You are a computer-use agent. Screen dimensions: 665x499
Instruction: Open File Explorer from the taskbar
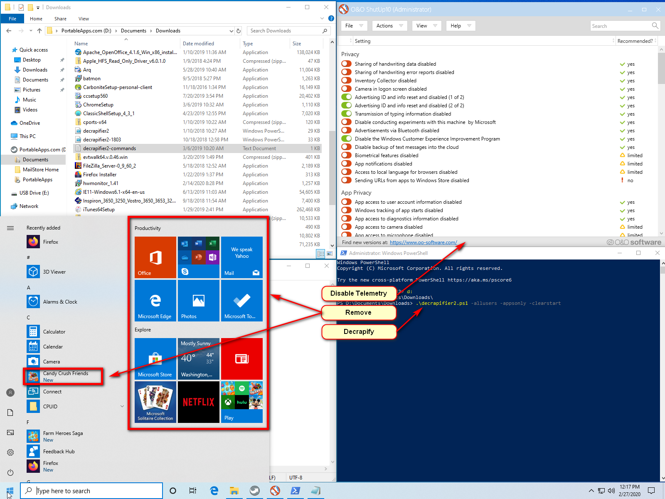pos(234,491)
